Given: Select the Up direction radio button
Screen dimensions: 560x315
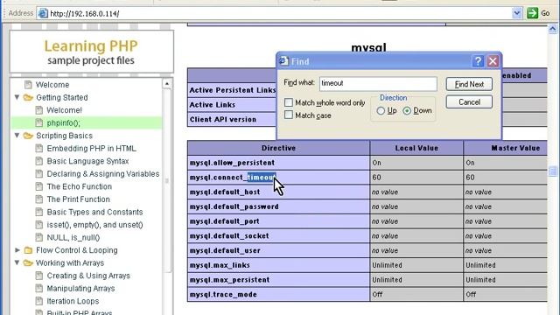Looking at the screenshot, I should pyautogui.click(x=381, y=111).
